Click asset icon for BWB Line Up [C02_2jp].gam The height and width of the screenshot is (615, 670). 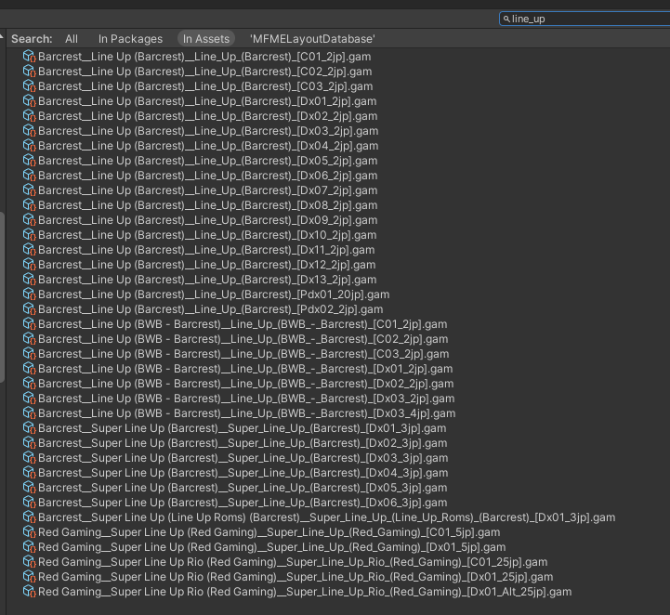click(x=29, y=339)
